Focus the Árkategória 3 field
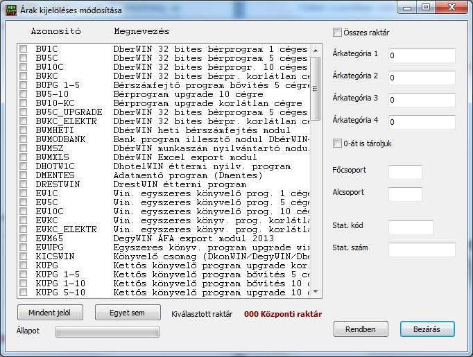The height and width of the screenshot is (357, 473). click(x=422, y=100)
